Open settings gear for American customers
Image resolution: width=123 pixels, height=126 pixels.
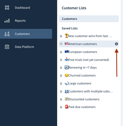coord(116,44)
